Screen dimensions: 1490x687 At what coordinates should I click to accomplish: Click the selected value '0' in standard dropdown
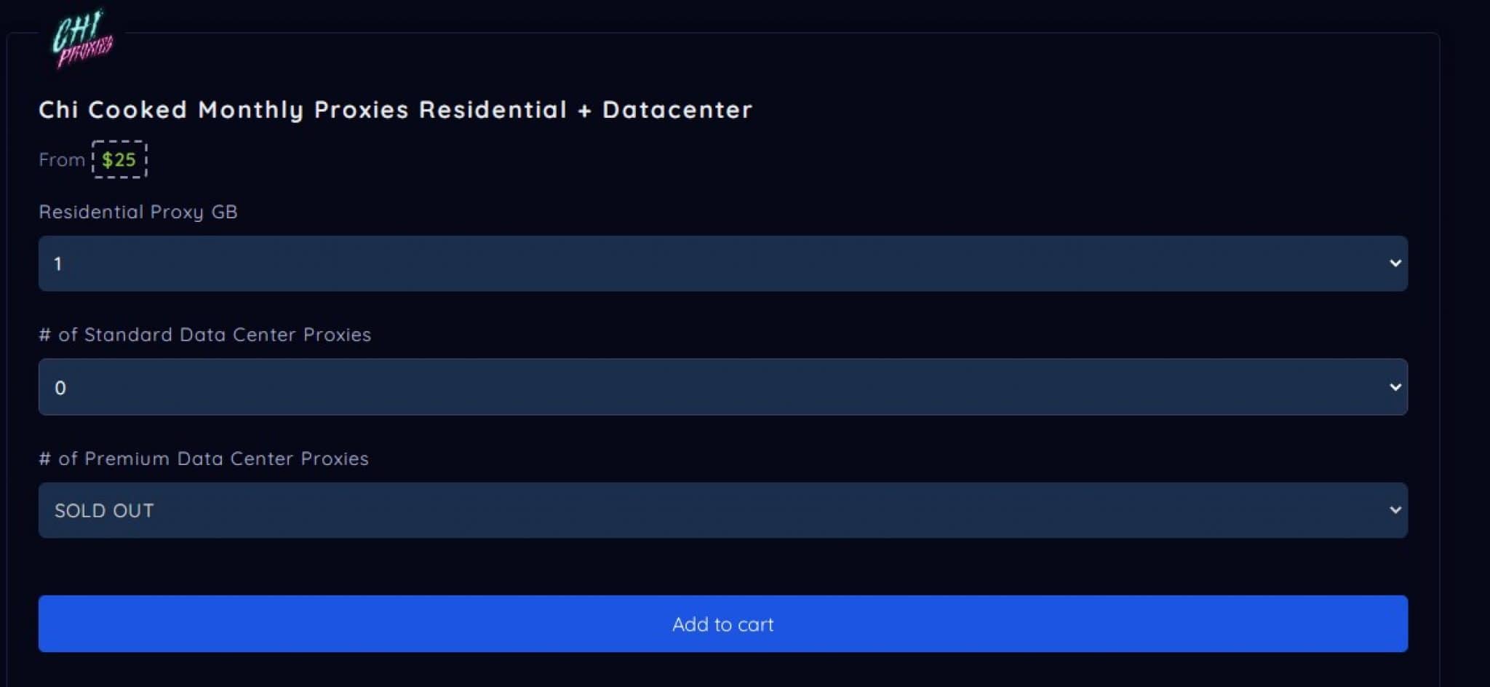point(60,388)
